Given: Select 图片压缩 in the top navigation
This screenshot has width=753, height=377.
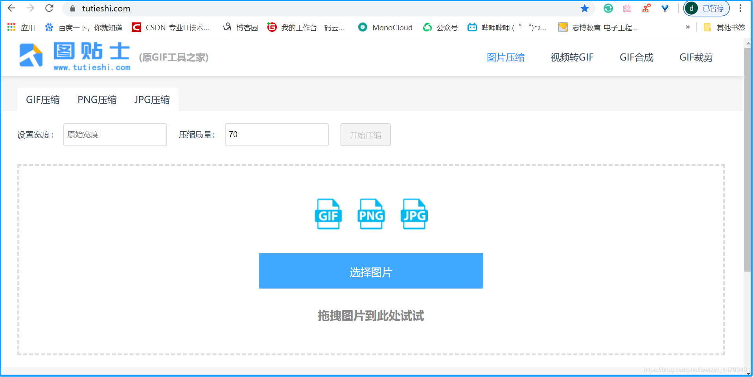Looking at the screenshot, I should click(x=506, y=57).
